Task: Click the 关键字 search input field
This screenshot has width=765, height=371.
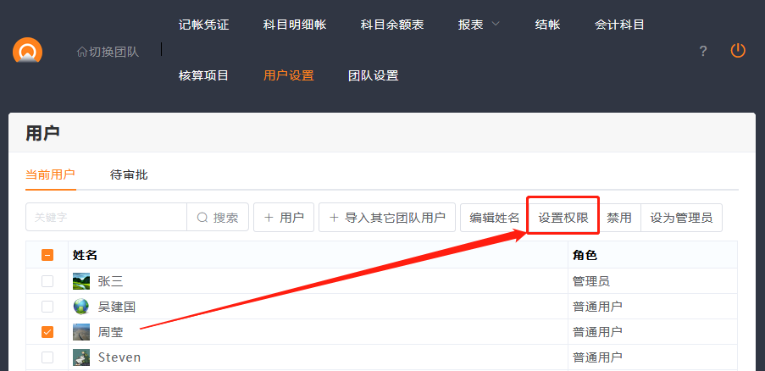Action: tap(106, 218)
